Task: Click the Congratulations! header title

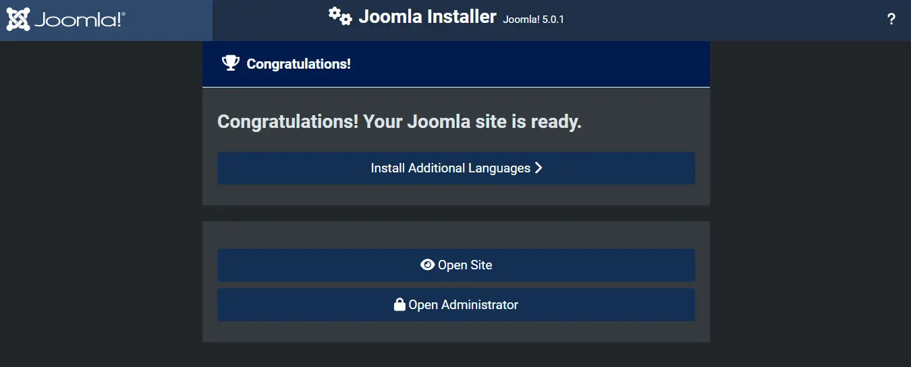Action: (x=298, y=64)
